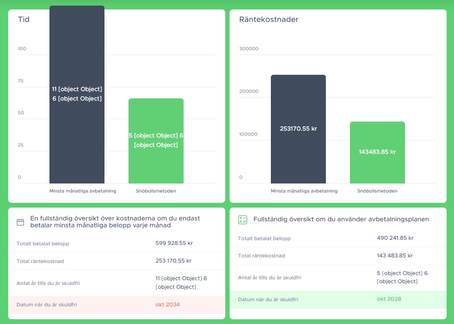454x324 pixels.
Task: Select the 599 928.55 kr total paid value
Action: pyautogui.click(x=174, y=243)
